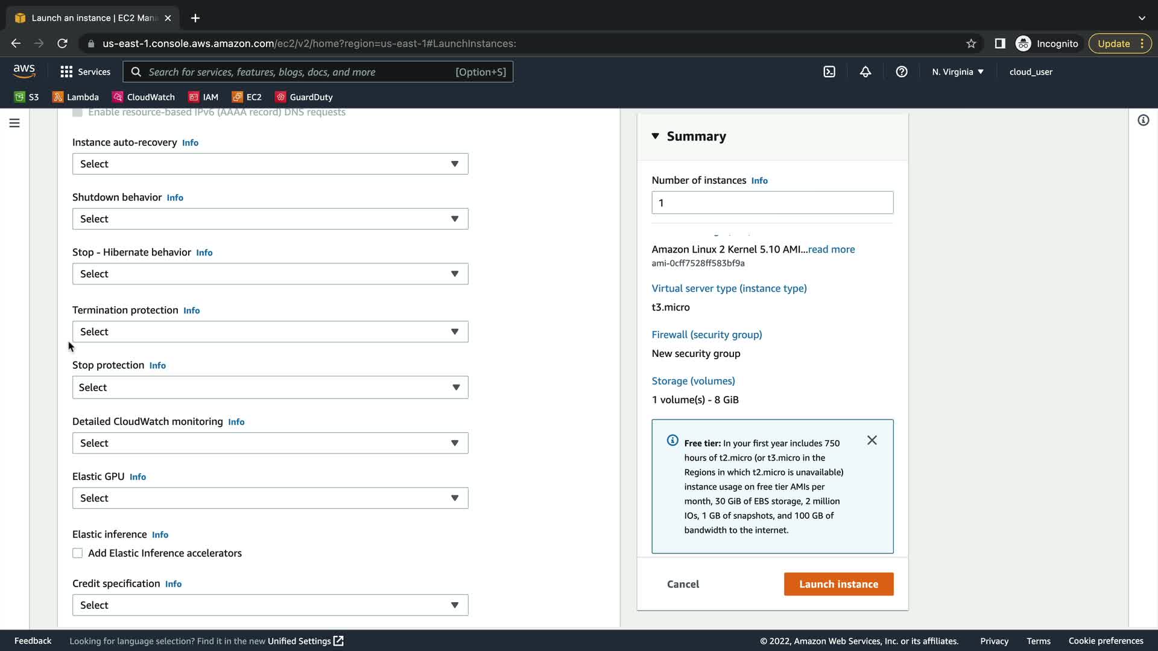Open the Lambda bookmark shortcut
This screenshot has width=1158, height=651.
coord(76,97)
